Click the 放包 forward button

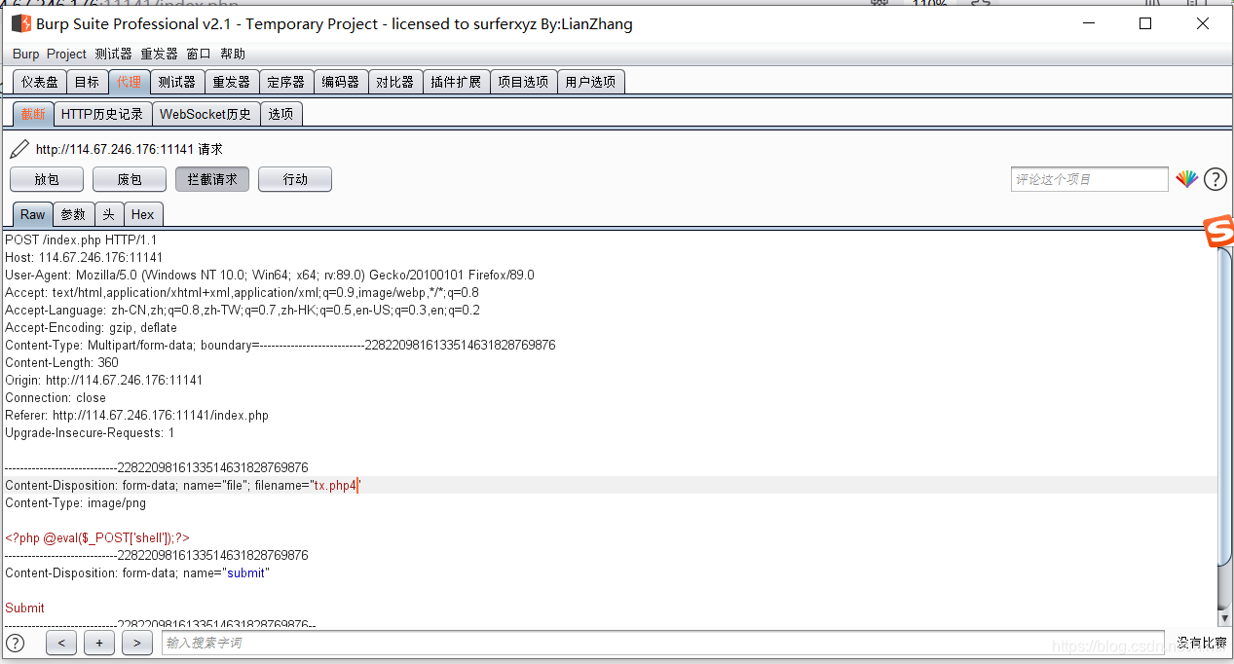pyautogui.click(x=47, y=179)
